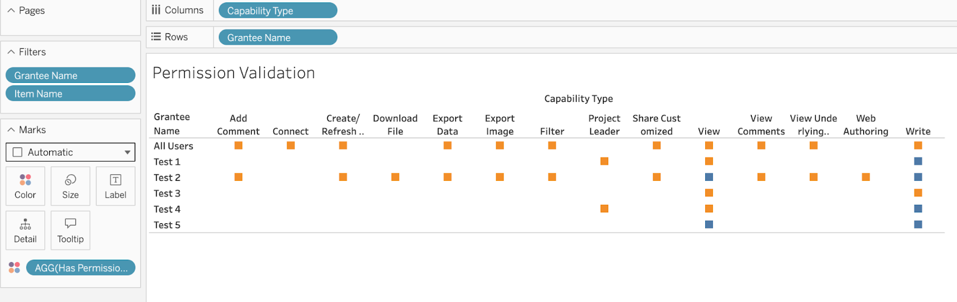Click the View Comments column header
The image size is (957, 302).
tap(761, 125)
